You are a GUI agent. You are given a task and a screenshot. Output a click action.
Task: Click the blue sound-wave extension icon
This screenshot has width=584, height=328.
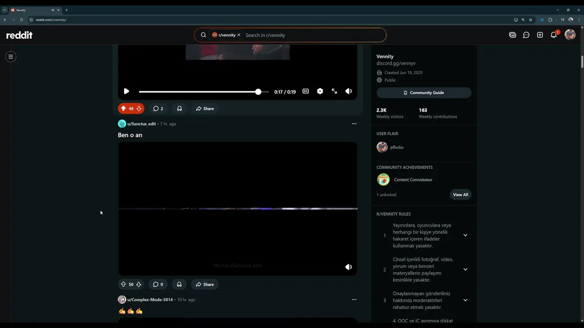coord(542,20)
